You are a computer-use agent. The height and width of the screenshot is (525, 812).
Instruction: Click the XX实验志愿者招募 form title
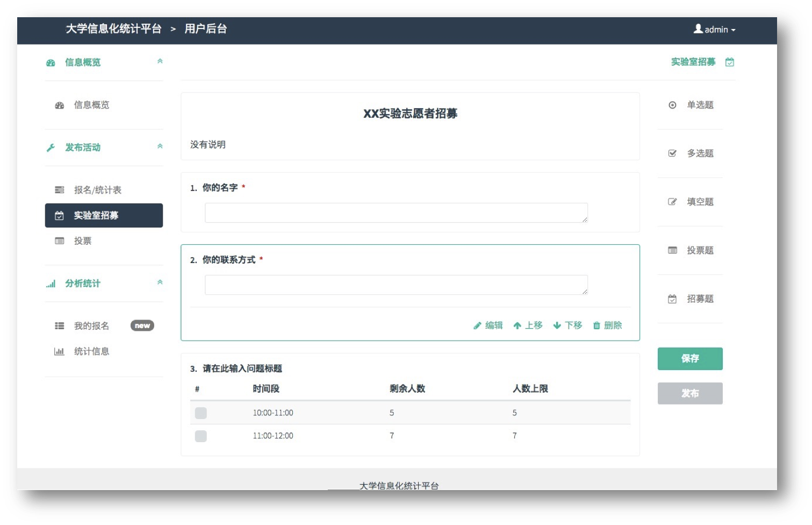(411, 113)
